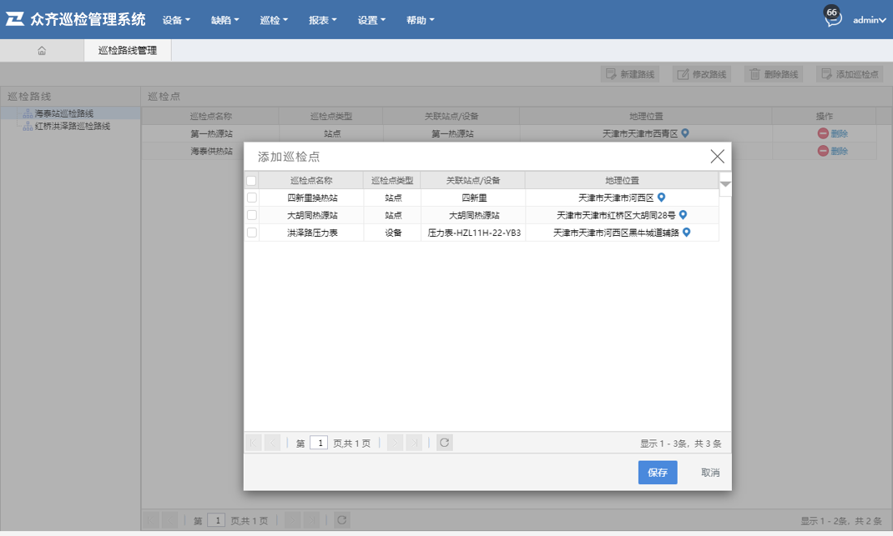Go to the home icon tab
Image resolution: width=893 pixels, height=536 pixels.
tap(42, 51)
